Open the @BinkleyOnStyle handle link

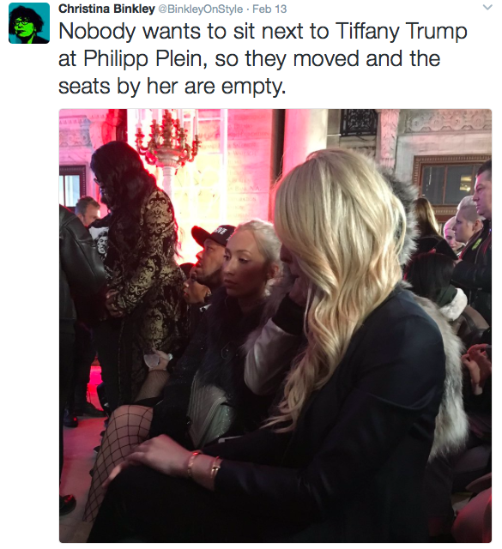coord(201,9)
